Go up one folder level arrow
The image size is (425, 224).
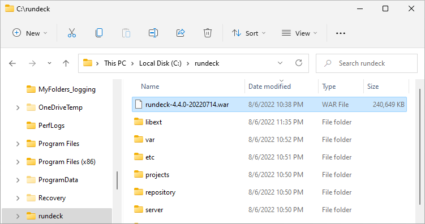[66, 63]
